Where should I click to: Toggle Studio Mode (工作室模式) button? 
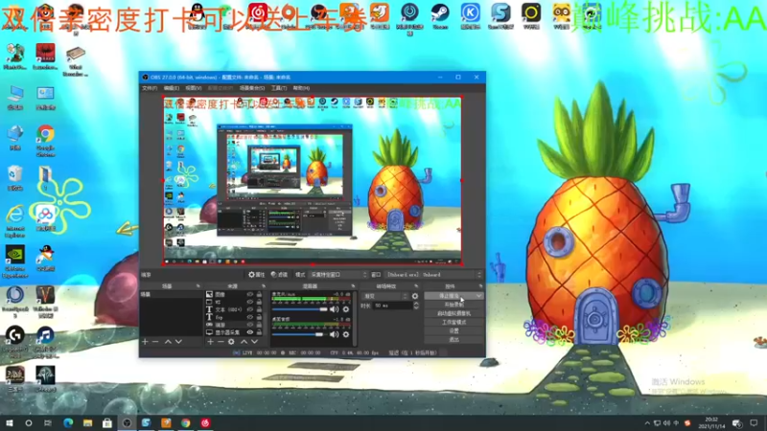453,323
